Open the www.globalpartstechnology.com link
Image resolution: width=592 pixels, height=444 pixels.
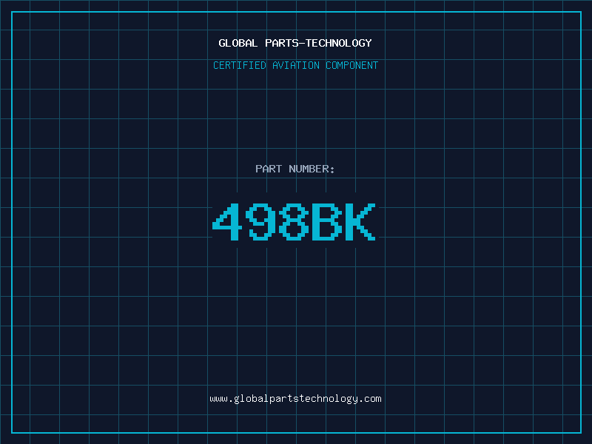295,399
